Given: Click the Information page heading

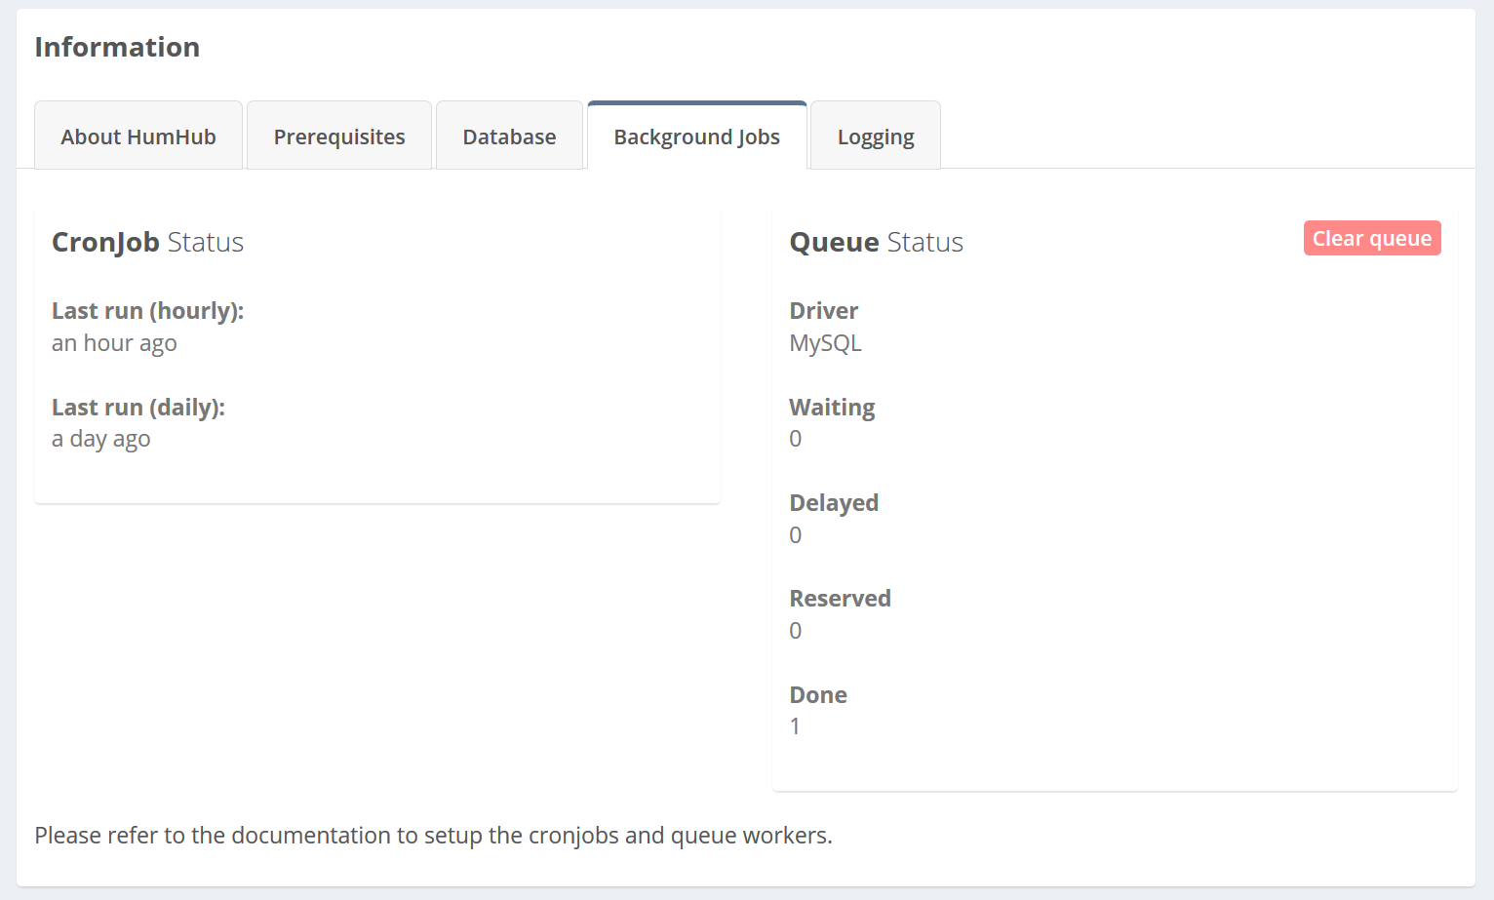Looking at the screenshot, I should tap(117, 46).
